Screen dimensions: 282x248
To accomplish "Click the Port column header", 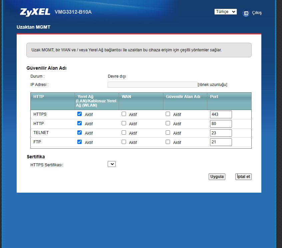I will [x=214, y=97].
